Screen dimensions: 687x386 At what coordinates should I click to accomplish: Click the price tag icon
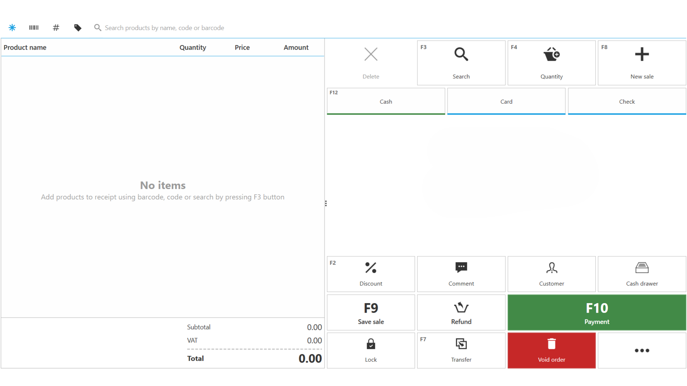(78, 28)
